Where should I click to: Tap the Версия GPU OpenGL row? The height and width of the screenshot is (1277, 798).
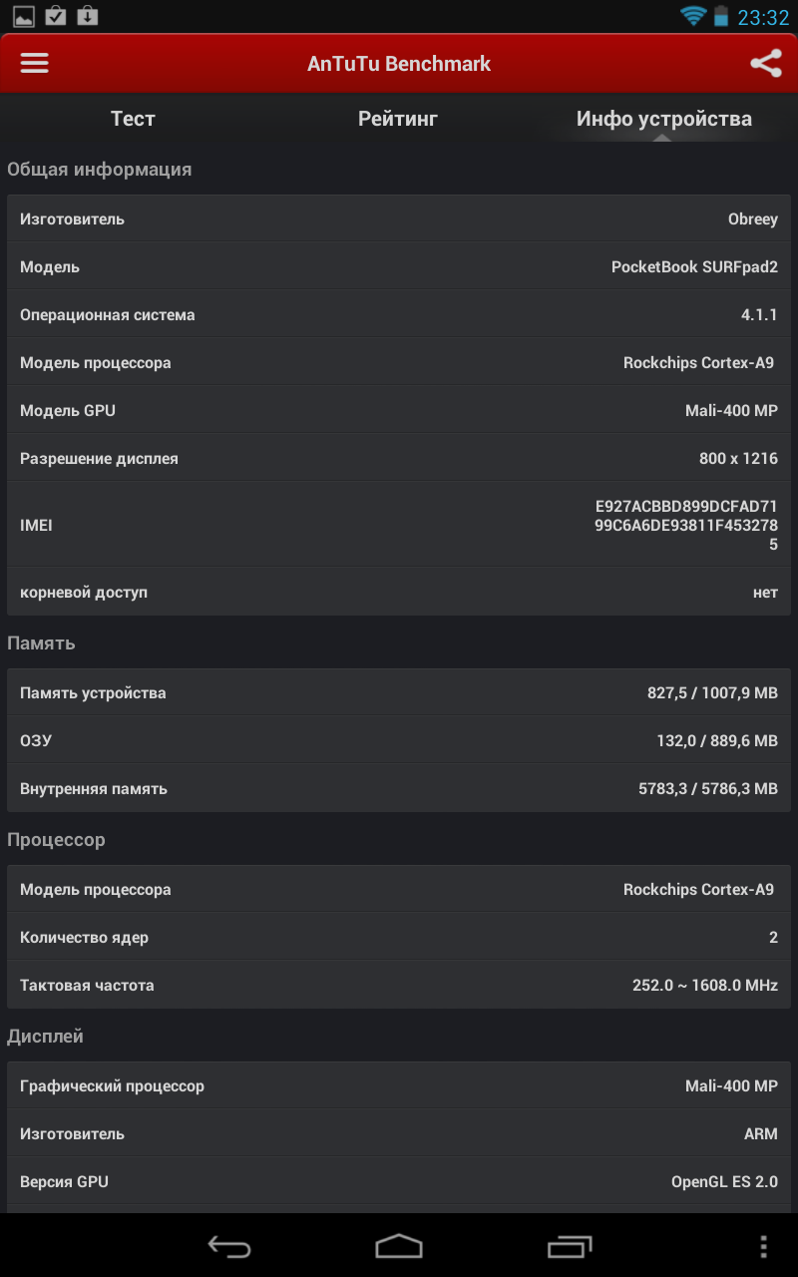[x=399, y=1182]
